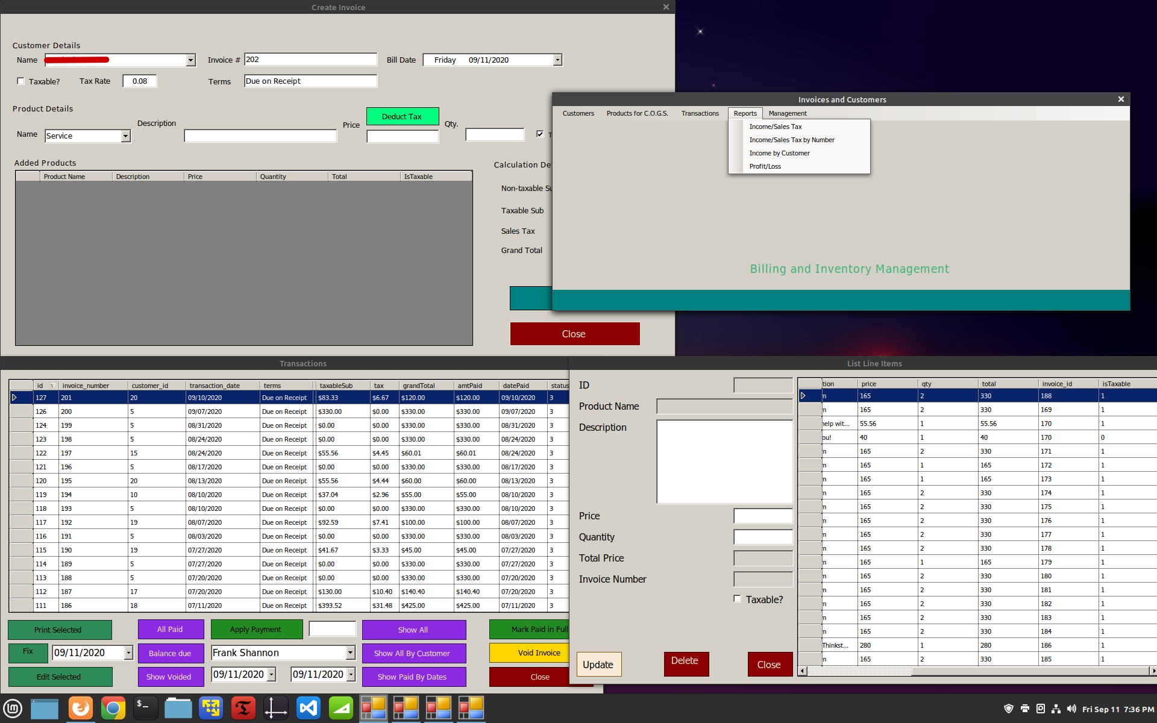Uncheck the checkbox beside the Qty. field
Screen dimensions: 1157x723
pyautogui.click(x=540, y=134)
